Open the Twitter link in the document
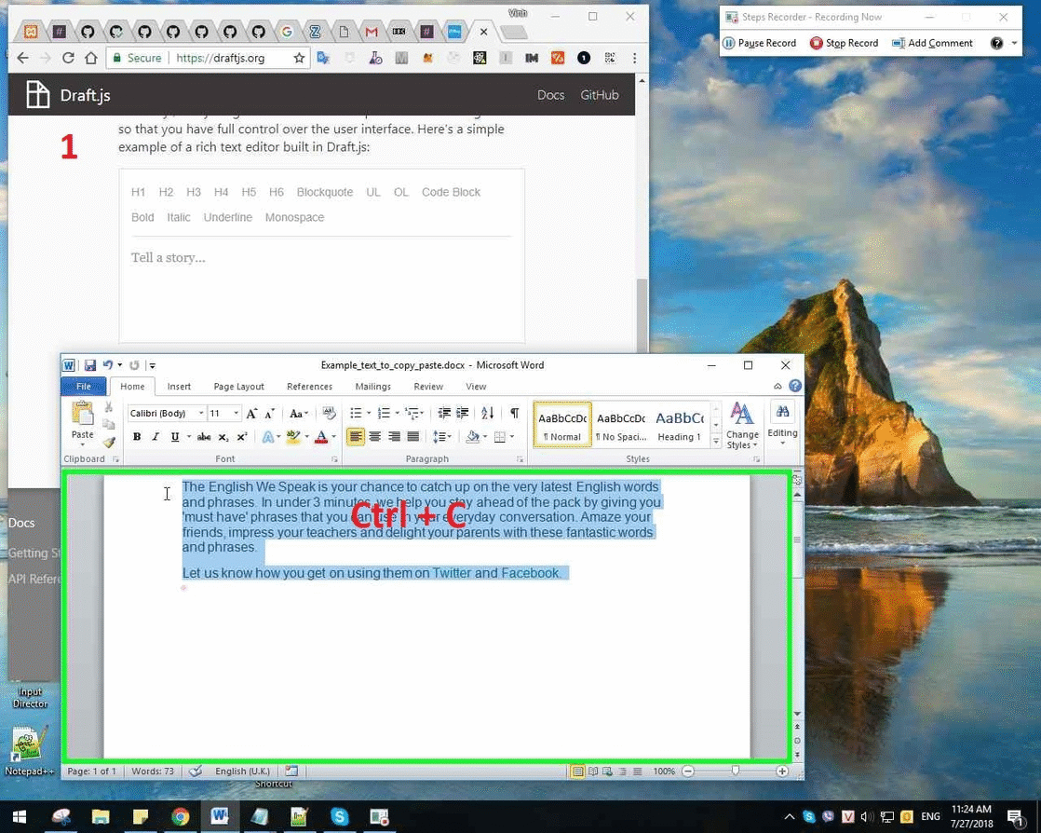This screenshot has height=833, width=1041. click(452, 572)
